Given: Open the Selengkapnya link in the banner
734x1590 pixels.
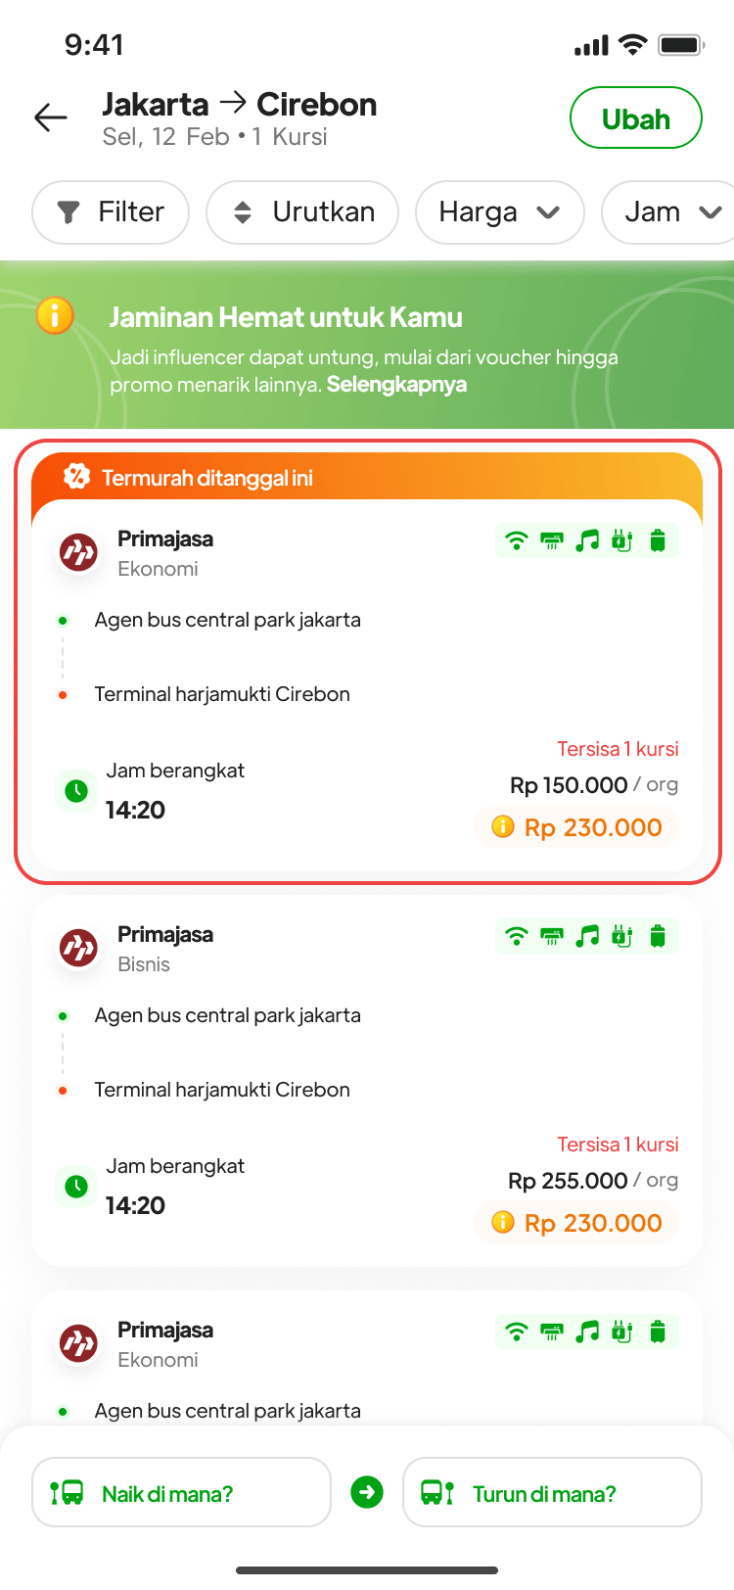Looking at the screenshot, I should coord(396,385).
